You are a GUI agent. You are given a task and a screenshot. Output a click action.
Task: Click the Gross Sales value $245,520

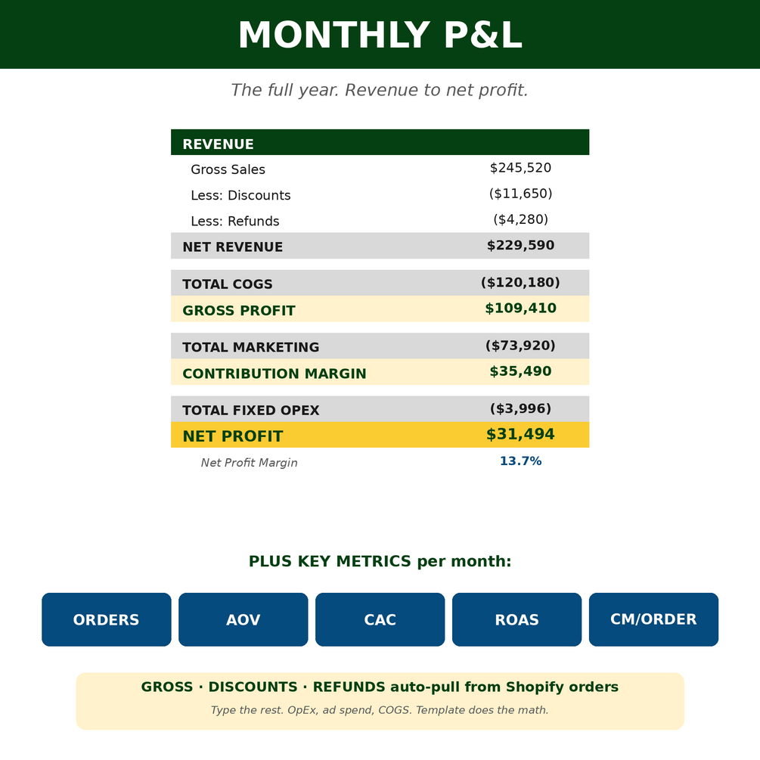[520, 168]
